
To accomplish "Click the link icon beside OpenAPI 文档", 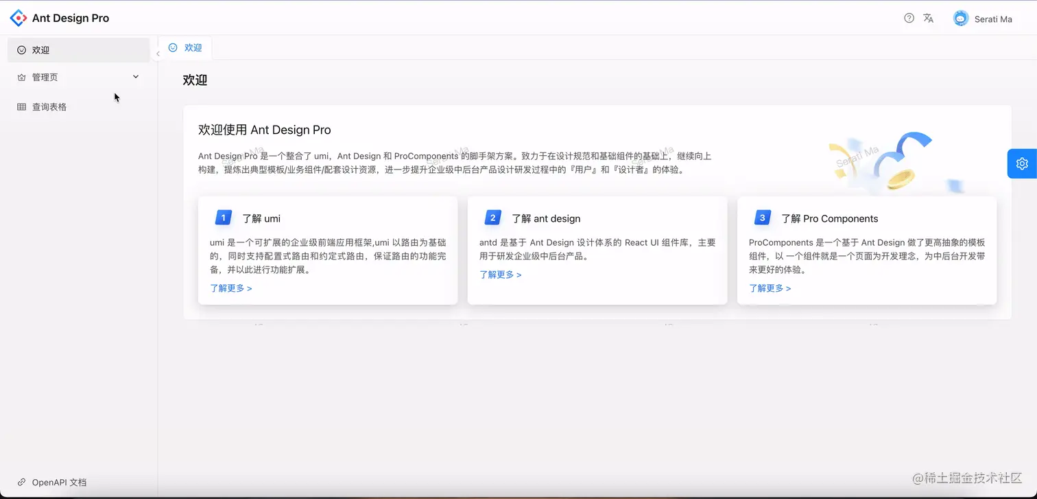I will (x=22, y=483).
